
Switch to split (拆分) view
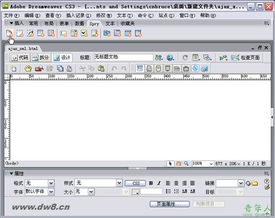point(41,57)
